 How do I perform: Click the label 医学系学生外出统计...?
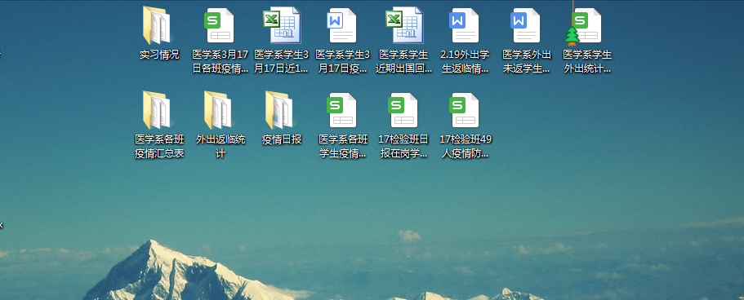click(x=587, y=62)
